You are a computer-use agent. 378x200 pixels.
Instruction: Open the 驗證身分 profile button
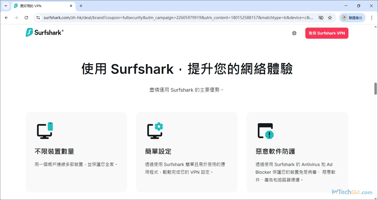click(x=352, y=18)
